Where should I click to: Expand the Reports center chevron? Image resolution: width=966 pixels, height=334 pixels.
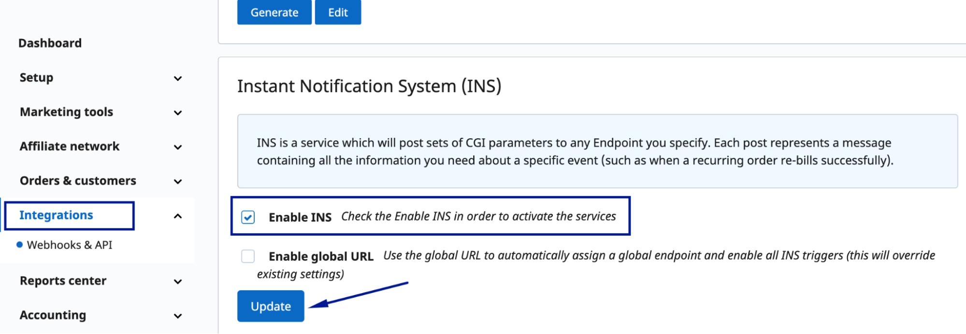coord(178,281)
